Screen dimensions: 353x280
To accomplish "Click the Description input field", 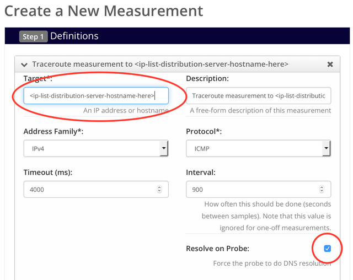I will point(259,96).
